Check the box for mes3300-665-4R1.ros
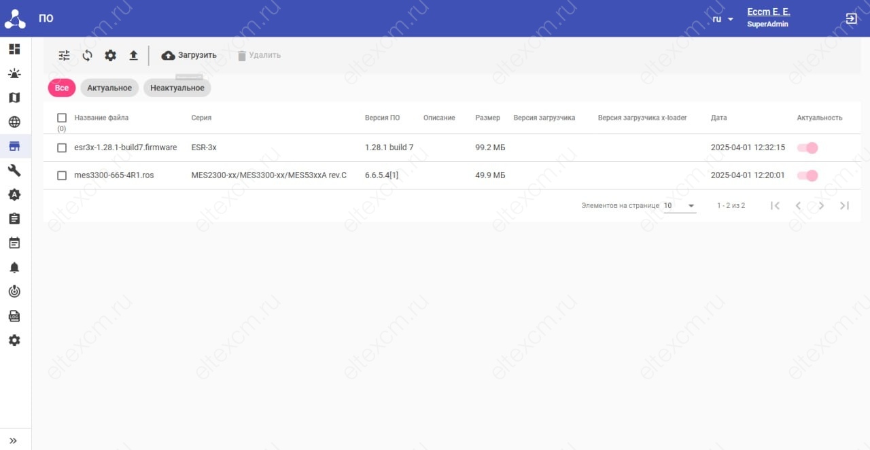This screenshot has height=450, width=870. 62,175
